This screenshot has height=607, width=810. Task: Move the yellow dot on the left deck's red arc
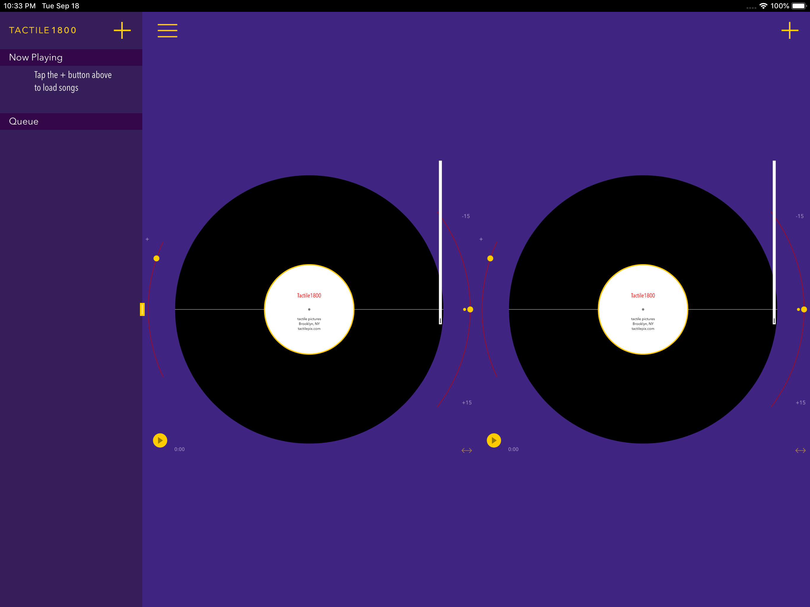pos(157,258)
